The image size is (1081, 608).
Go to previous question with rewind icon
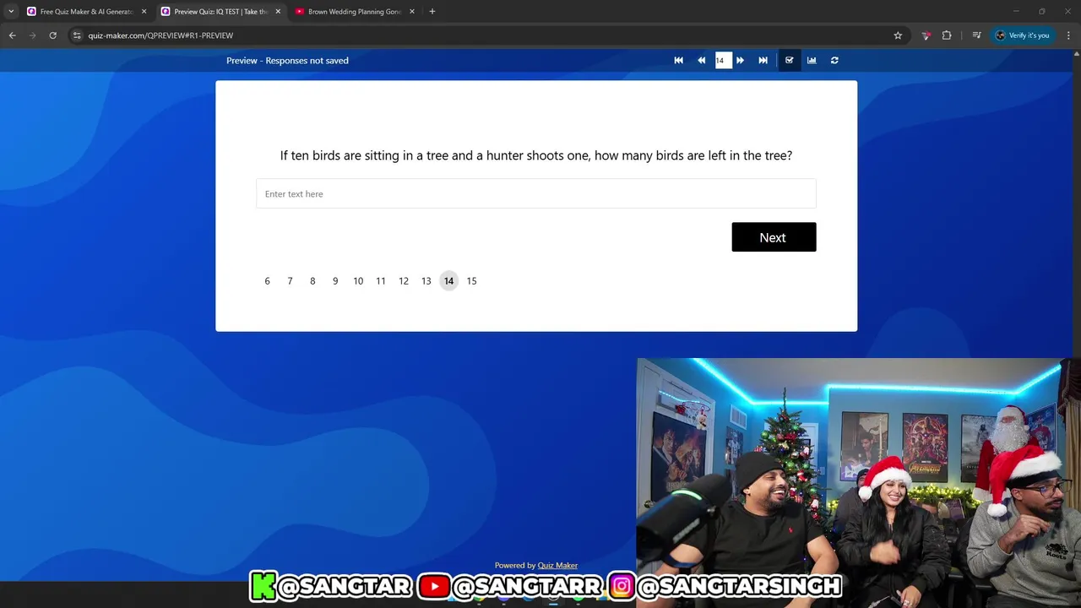(701, 60)
